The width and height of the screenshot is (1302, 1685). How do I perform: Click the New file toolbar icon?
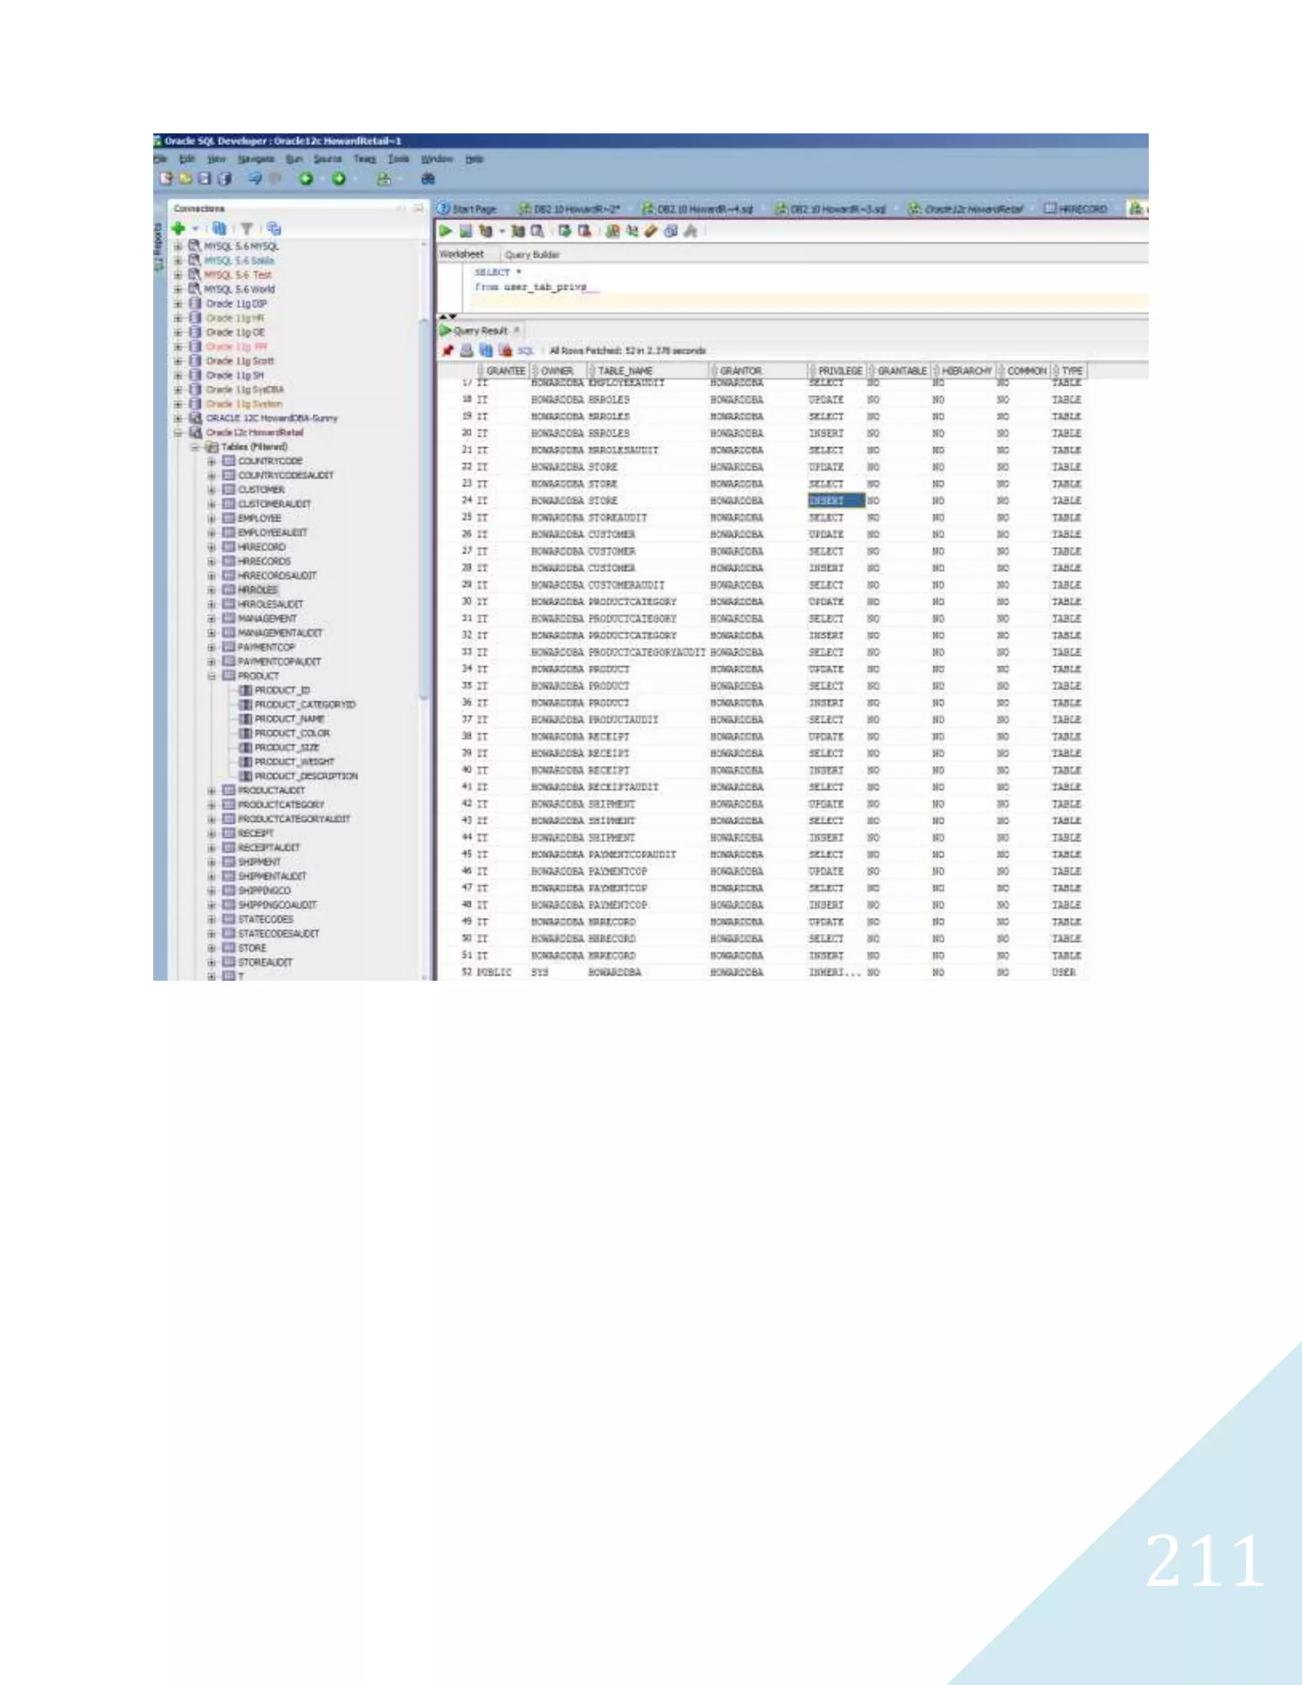(166, 178)
